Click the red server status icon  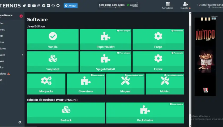pos(21,16)
